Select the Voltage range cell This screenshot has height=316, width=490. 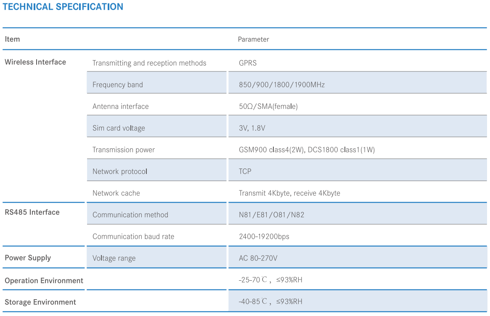114,258
